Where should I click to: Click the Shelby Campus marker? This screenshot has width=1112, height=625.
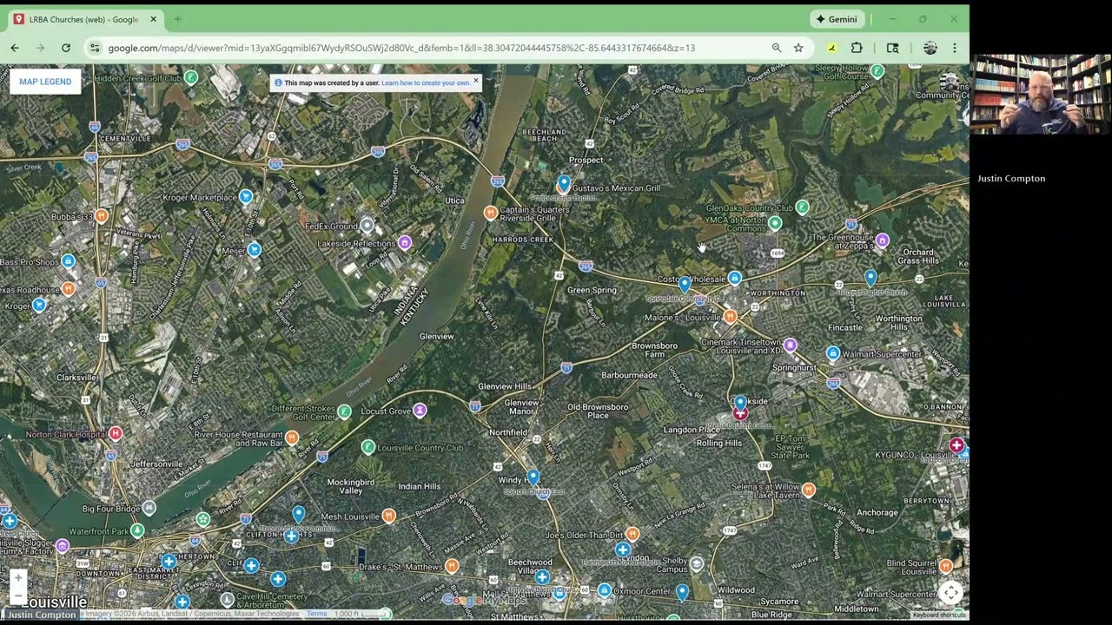697,563
